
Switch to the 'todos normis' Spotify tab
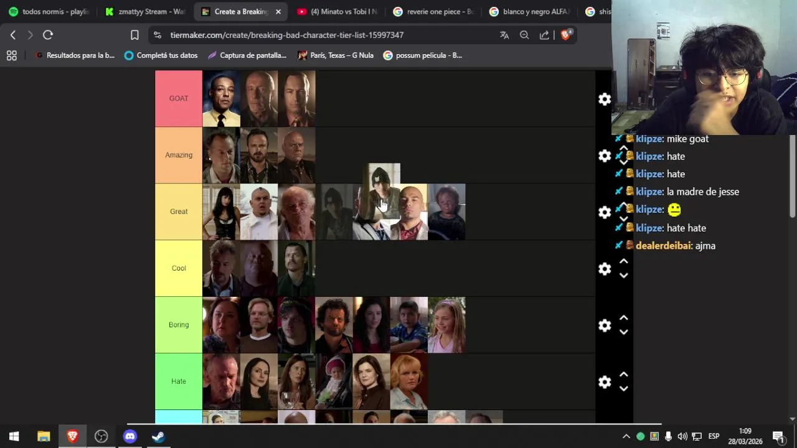point(49,12)
